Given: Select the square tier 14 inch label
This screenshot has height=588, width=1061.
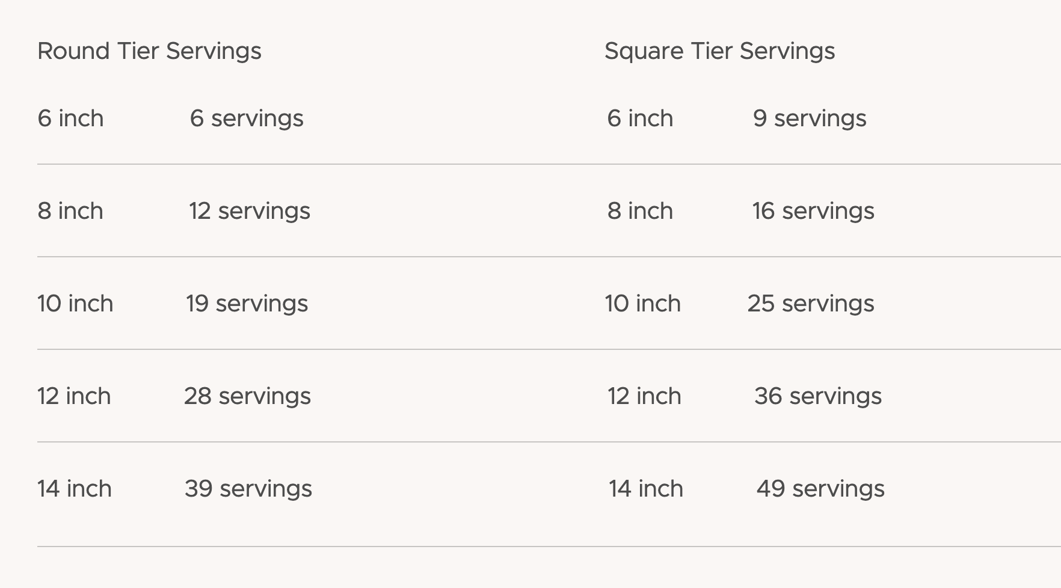Looking at the screenshot, I should tap(646, 489).
